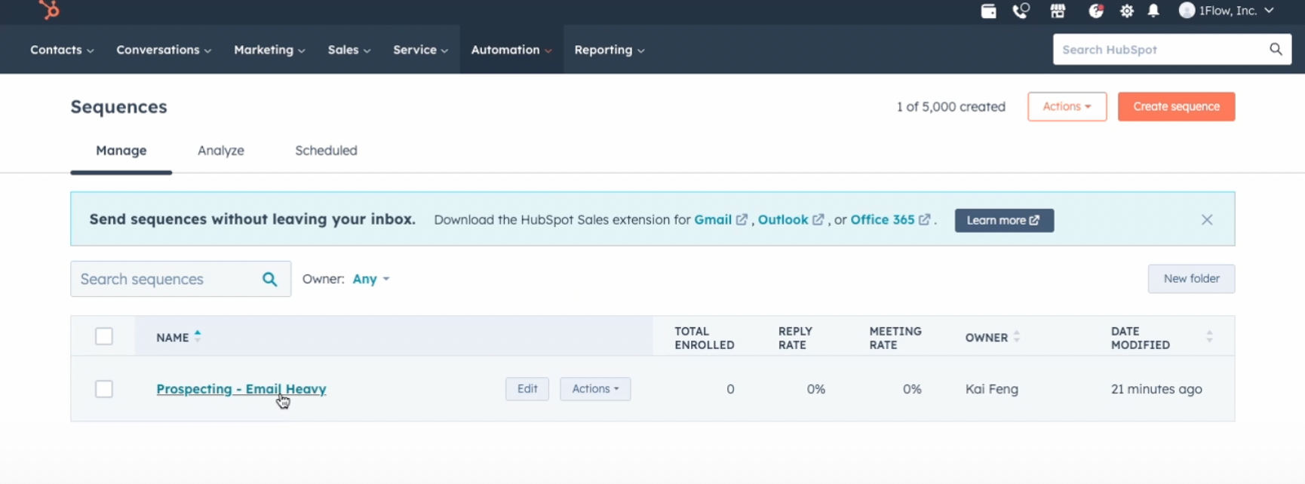Expand the Automation menu
The image size is (1305, 484).
tap(511, 50)
